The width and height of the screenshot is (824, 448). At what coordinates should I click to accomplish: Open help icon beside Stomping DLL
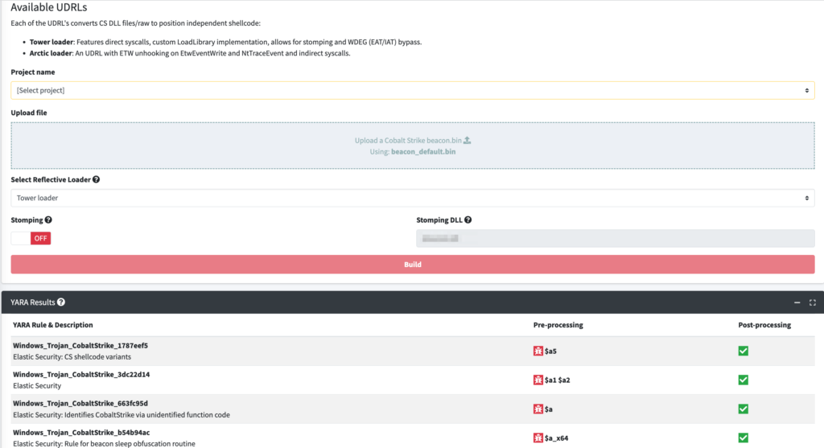(x=468, y=220)
